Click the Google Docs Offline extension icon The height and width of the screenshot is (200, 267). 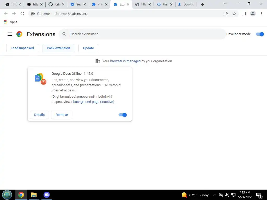(40, 79)
